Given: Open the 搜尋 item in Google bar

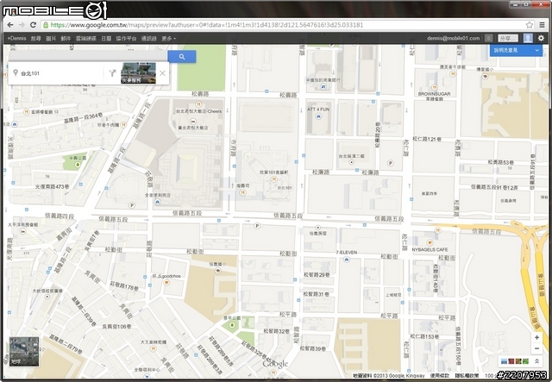Looking at the screenshot, I should click(35, 39).
